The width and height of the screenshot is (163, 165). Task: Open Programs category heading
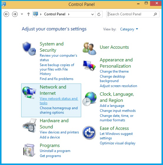[x=50, y=146]
